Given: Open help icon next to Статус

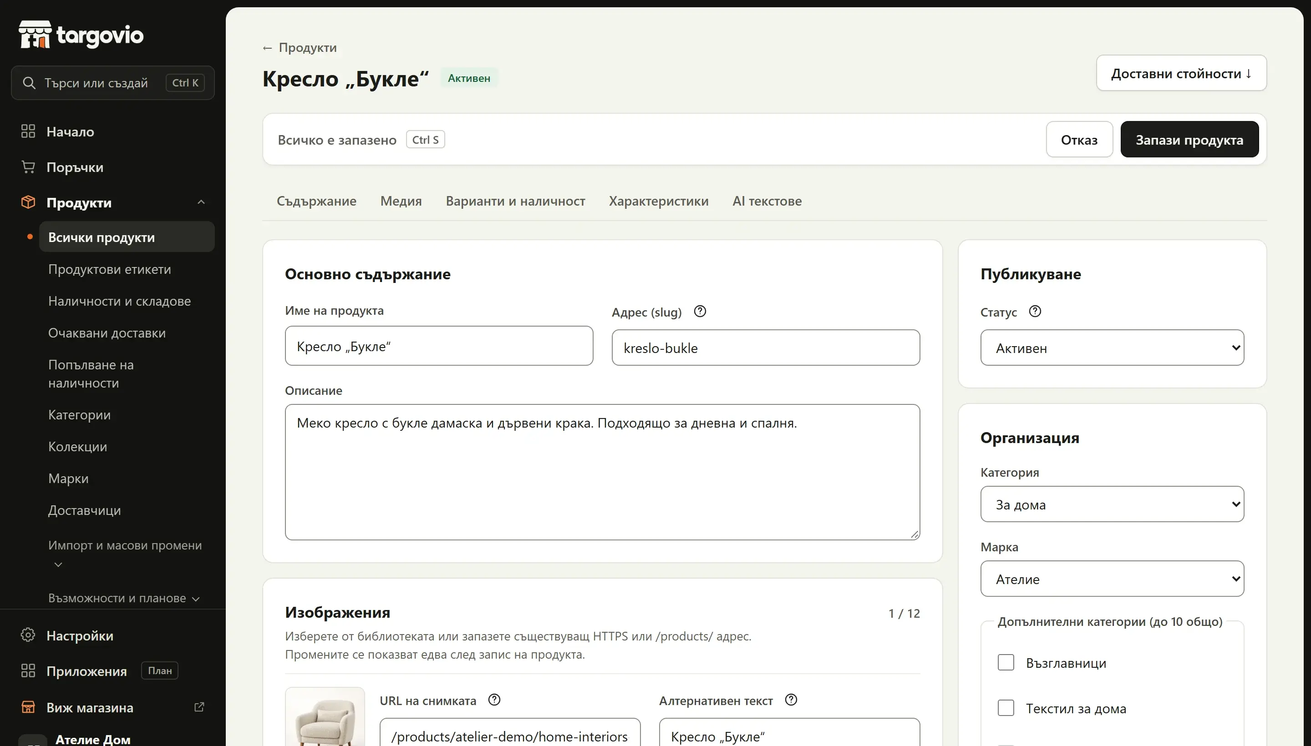Looking at the screenshot, I should click(x=1035, y=312).
